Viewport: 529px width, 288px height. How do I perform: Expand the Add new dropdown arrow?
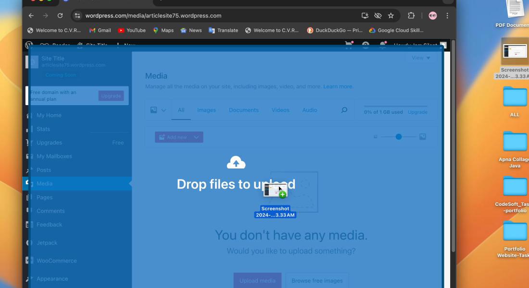coord(196,137)
